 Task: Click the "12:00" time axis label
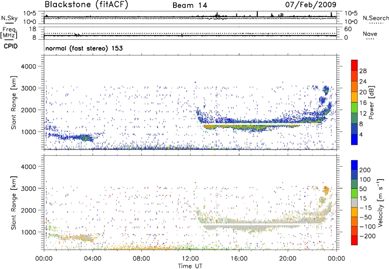pyautogui.click(x=190, y=259)
